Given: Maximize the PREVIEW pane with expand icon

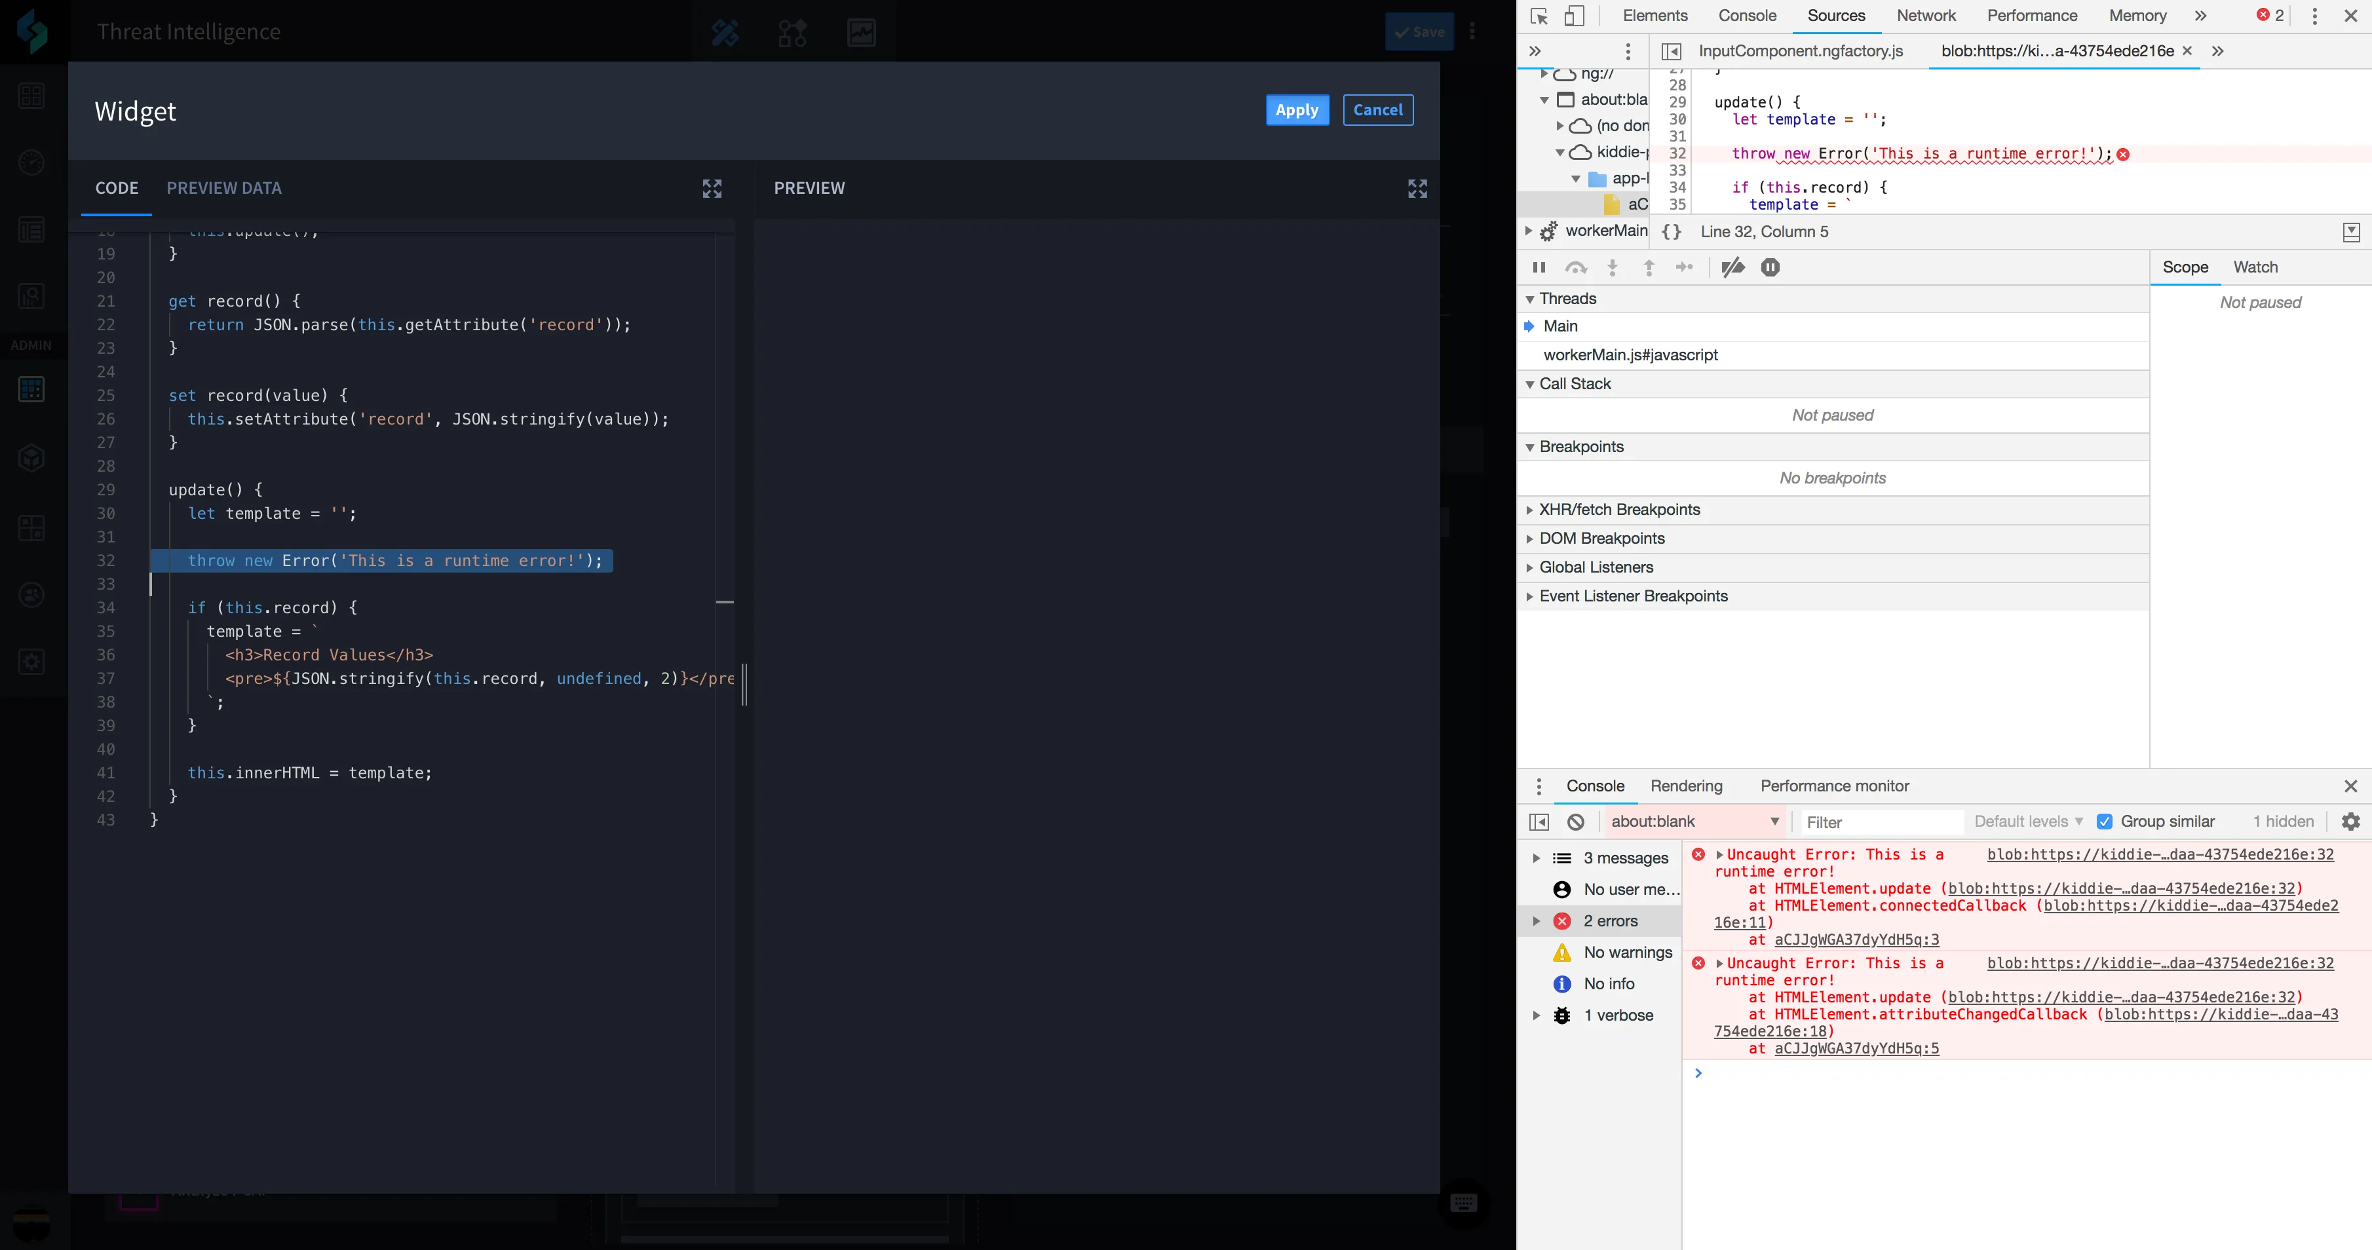Looking at the screenshot, I should tap(1417, 189).
